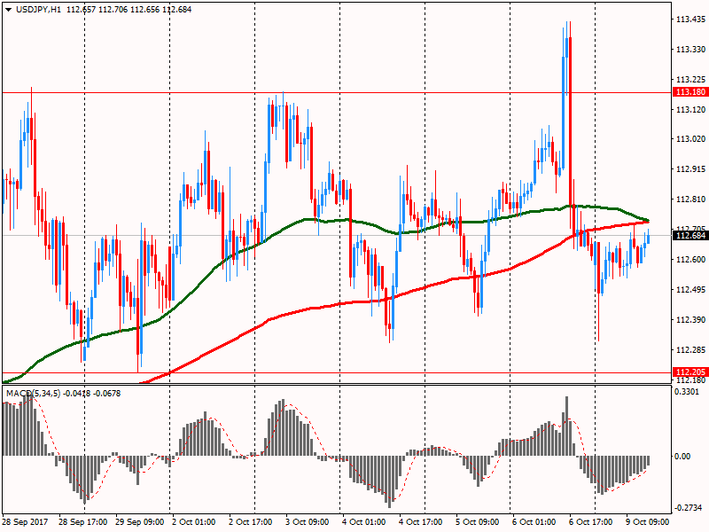Select the 3 Oct 09:00 time label
This screenshot has height=532, width=709.
coord(308,522)
